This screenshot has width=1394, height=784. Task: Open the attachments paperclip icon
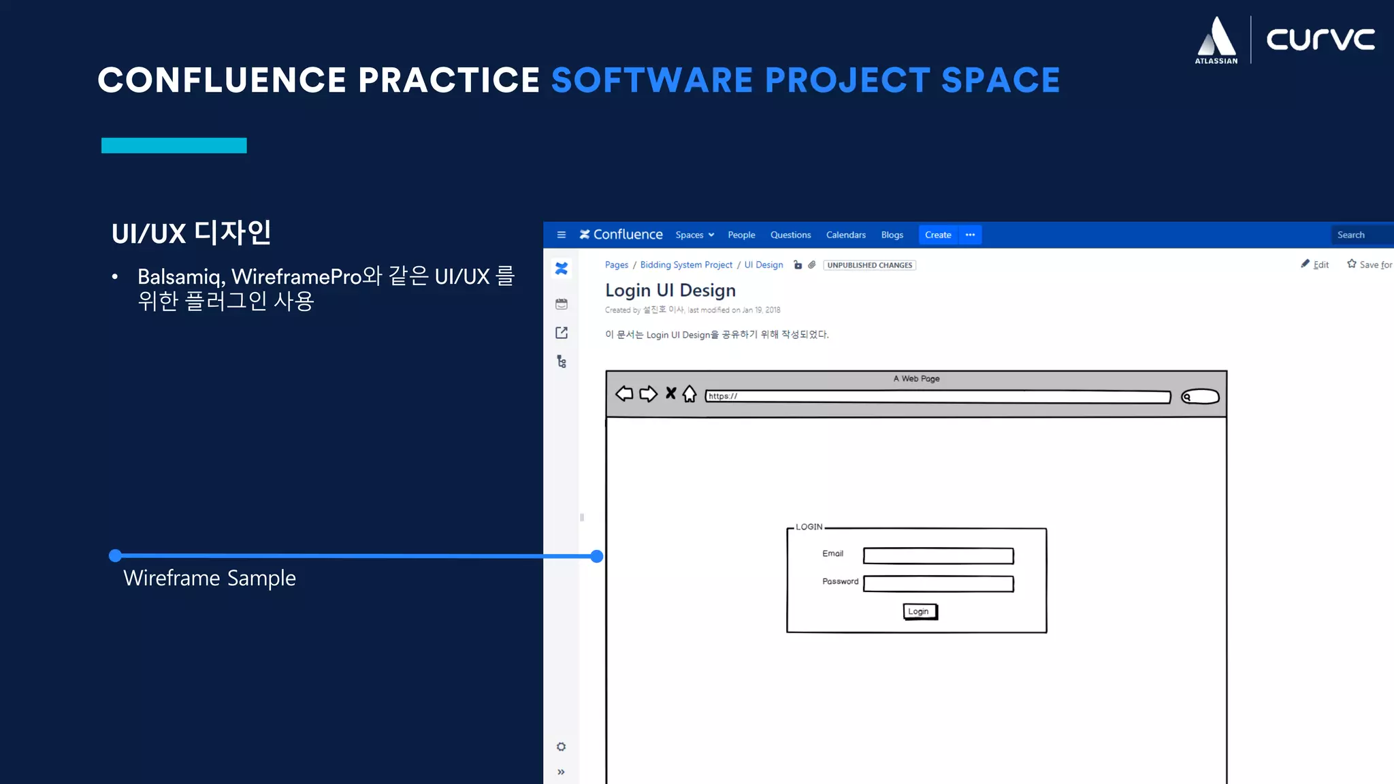[812, 265]
